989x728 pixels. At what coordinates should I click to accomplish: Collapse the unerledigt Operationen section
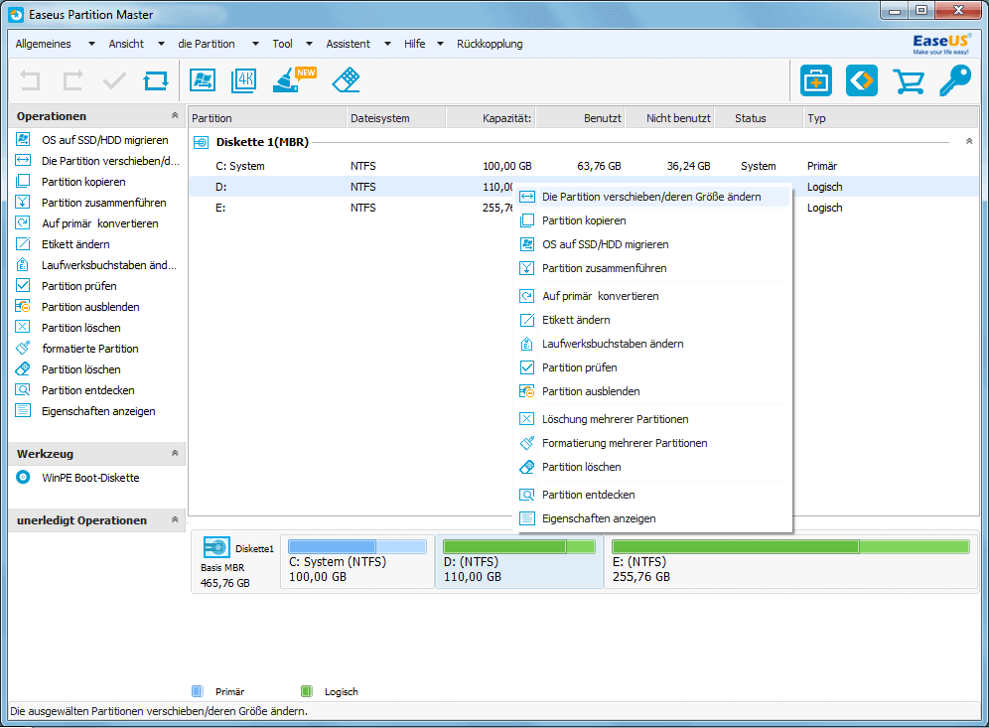tap(175, 519)
